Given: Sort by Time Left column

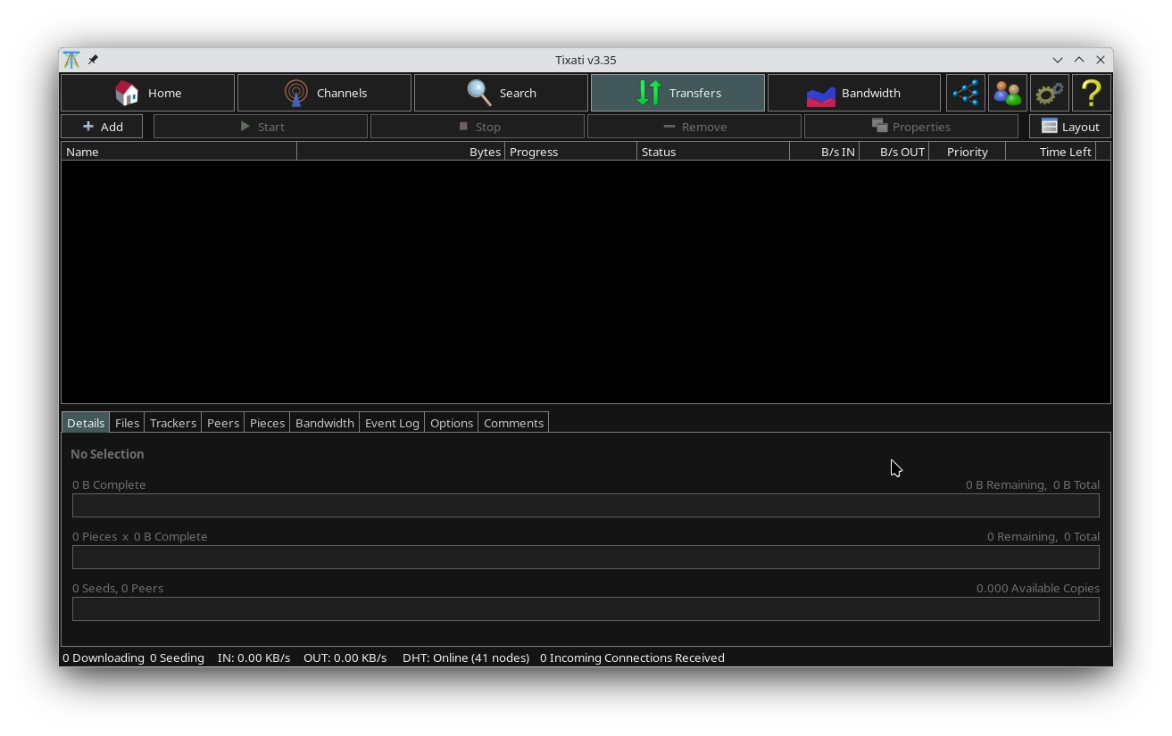Looking at the screenshot, I should 1051,152.
